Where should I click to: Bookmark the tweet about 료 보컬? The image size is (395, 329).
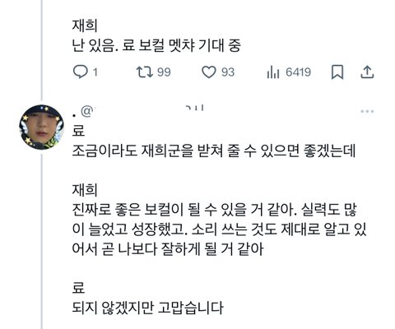click(x=337, y=72)
